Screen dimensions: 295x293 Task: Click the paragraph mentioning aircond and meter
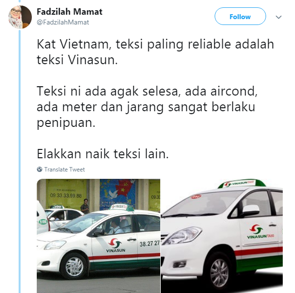(147, 107)
